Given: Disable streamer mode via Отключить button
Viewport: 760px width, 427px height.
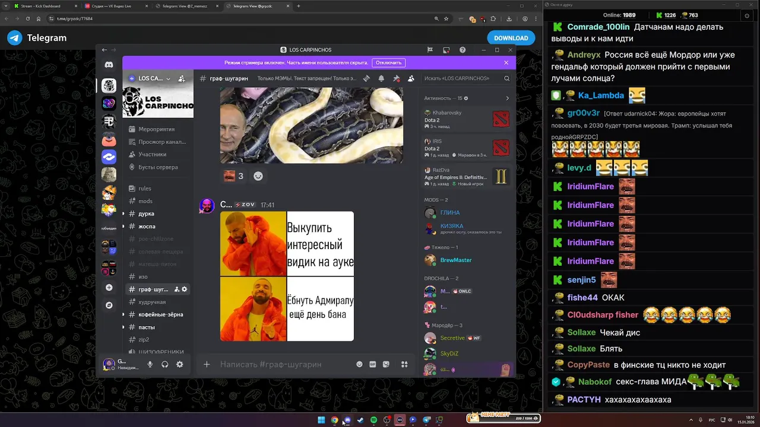Looking at the screenshot, I should [x=389, y=62].
